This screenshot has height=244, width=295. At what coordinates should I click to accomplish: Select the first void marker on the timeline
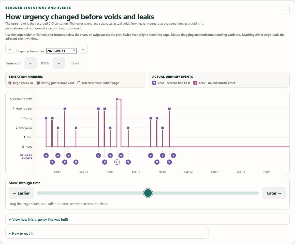tap(46, 155)
